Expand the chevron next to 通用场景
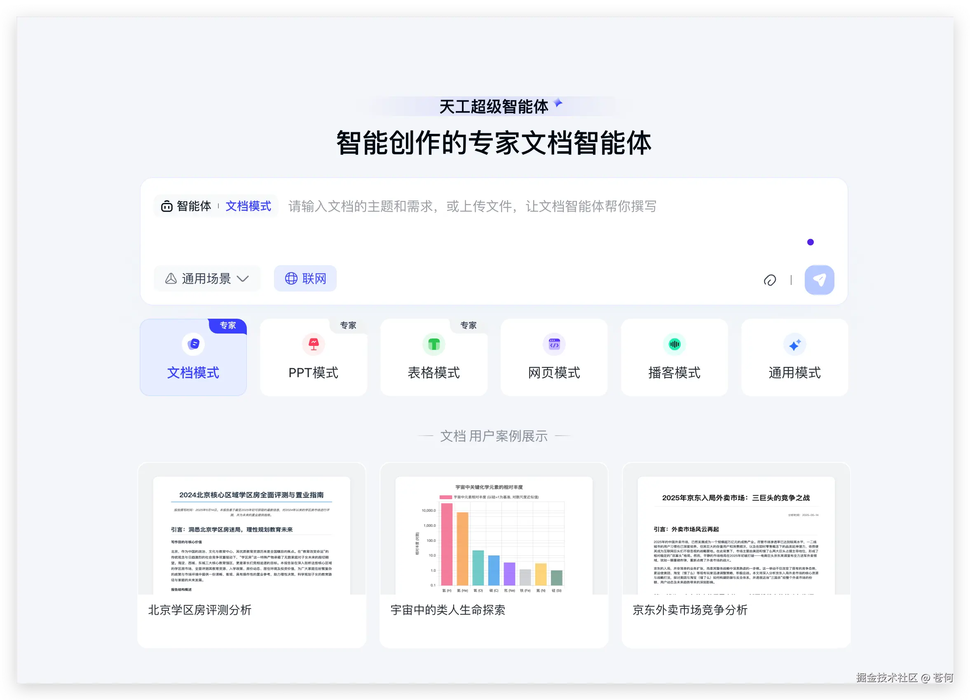The height and width of the screenshot is (700, 970). (242, 279)
